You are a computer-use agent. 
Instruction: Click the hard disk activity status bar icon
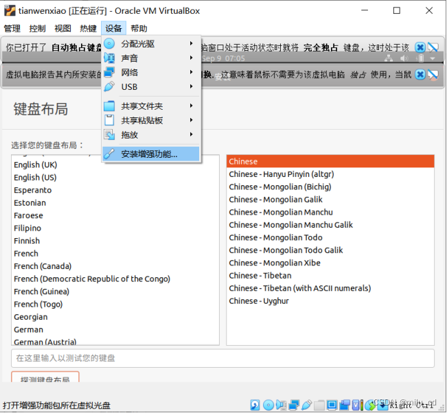[x=255, y=405]
